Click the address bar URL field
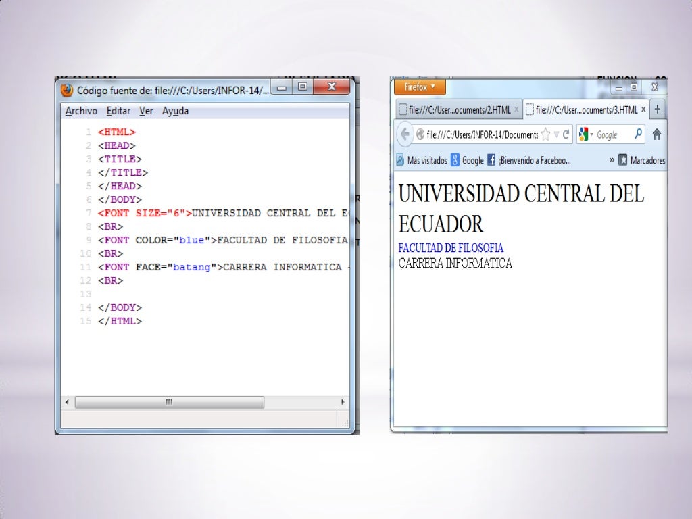The height and width of the screenshot is (519, 692). pyautogui.click(x=483, y=134)
